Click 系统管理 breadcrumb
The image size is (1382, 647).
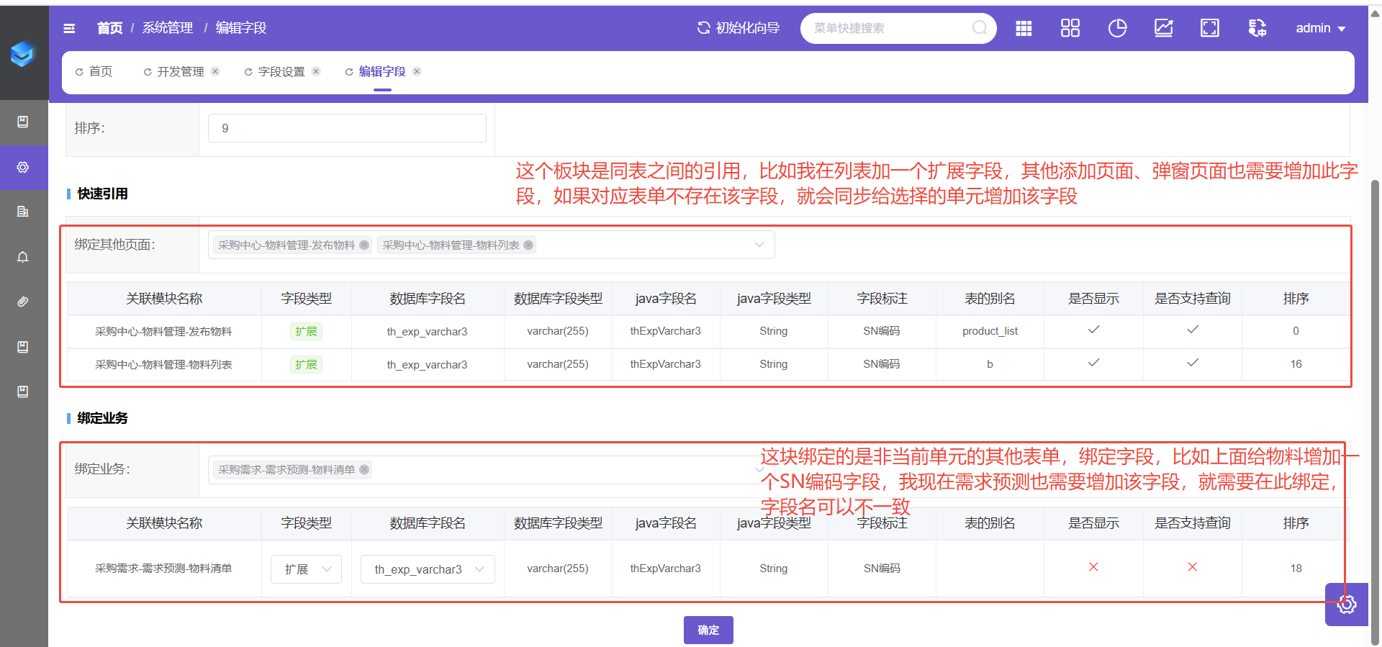click(168, 28)
